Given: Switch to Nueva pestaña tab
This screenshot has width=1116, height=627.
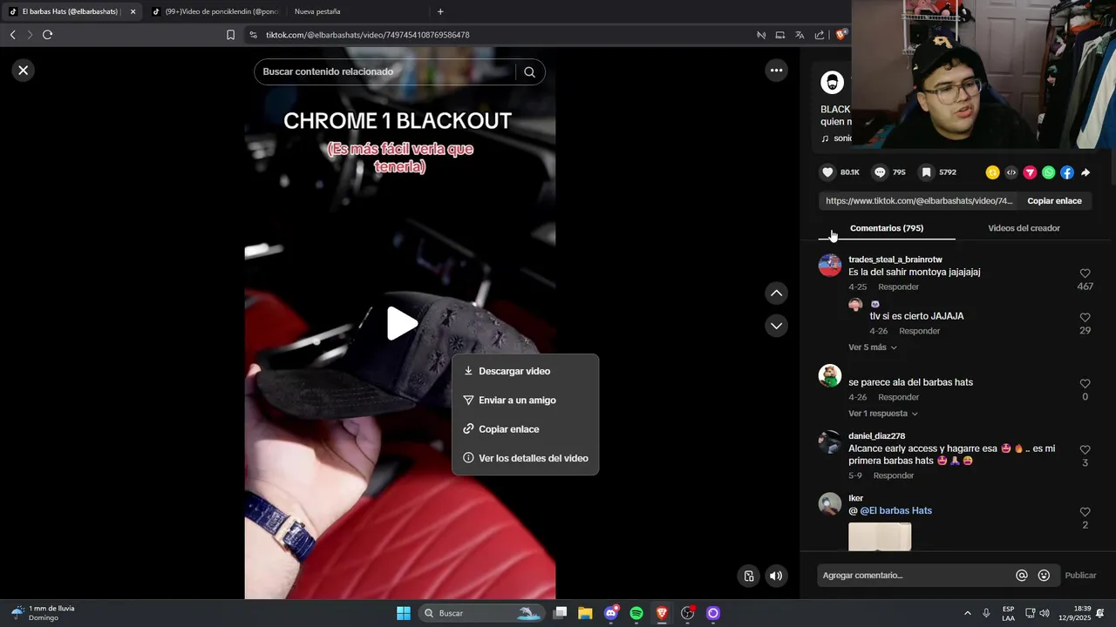Looking at the screenshot, I should pyautogui.click(x=317, y=11).
